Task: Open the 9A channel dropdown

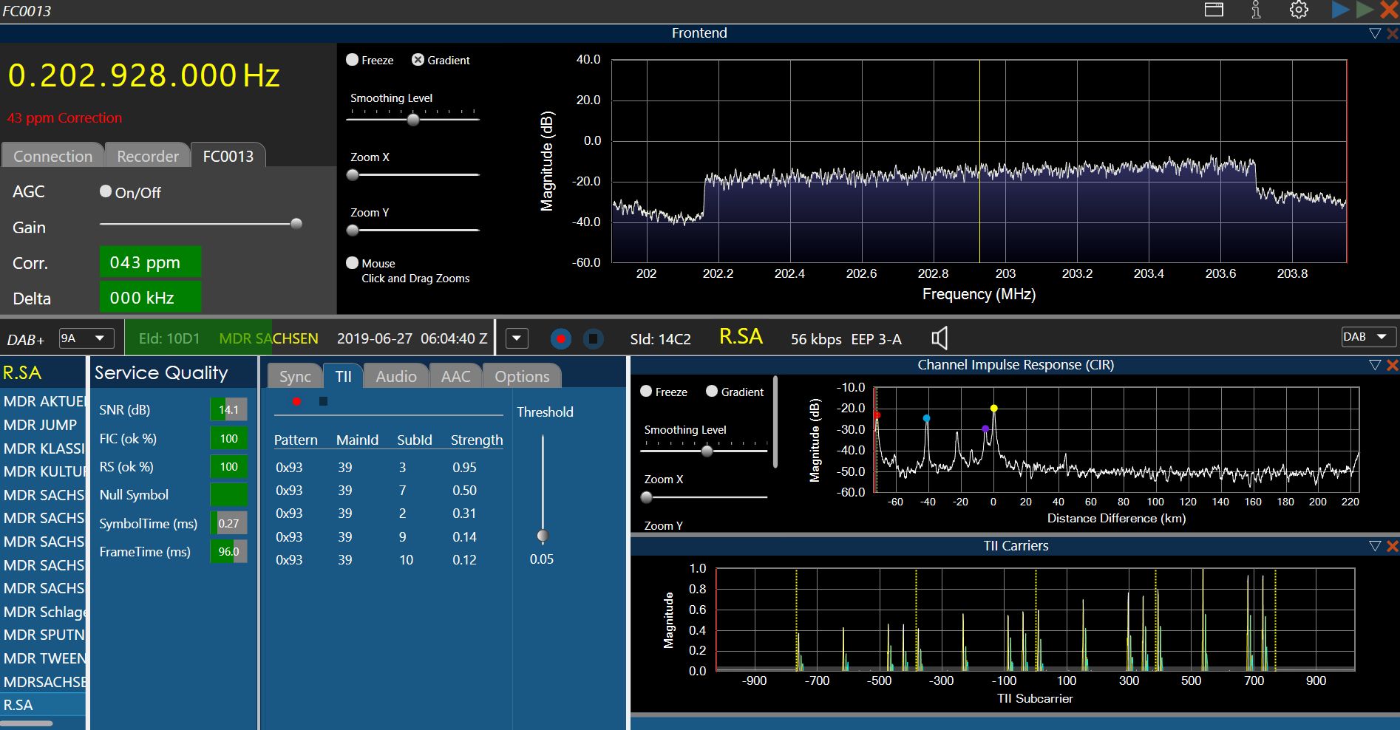Action: tap(86, 338)
